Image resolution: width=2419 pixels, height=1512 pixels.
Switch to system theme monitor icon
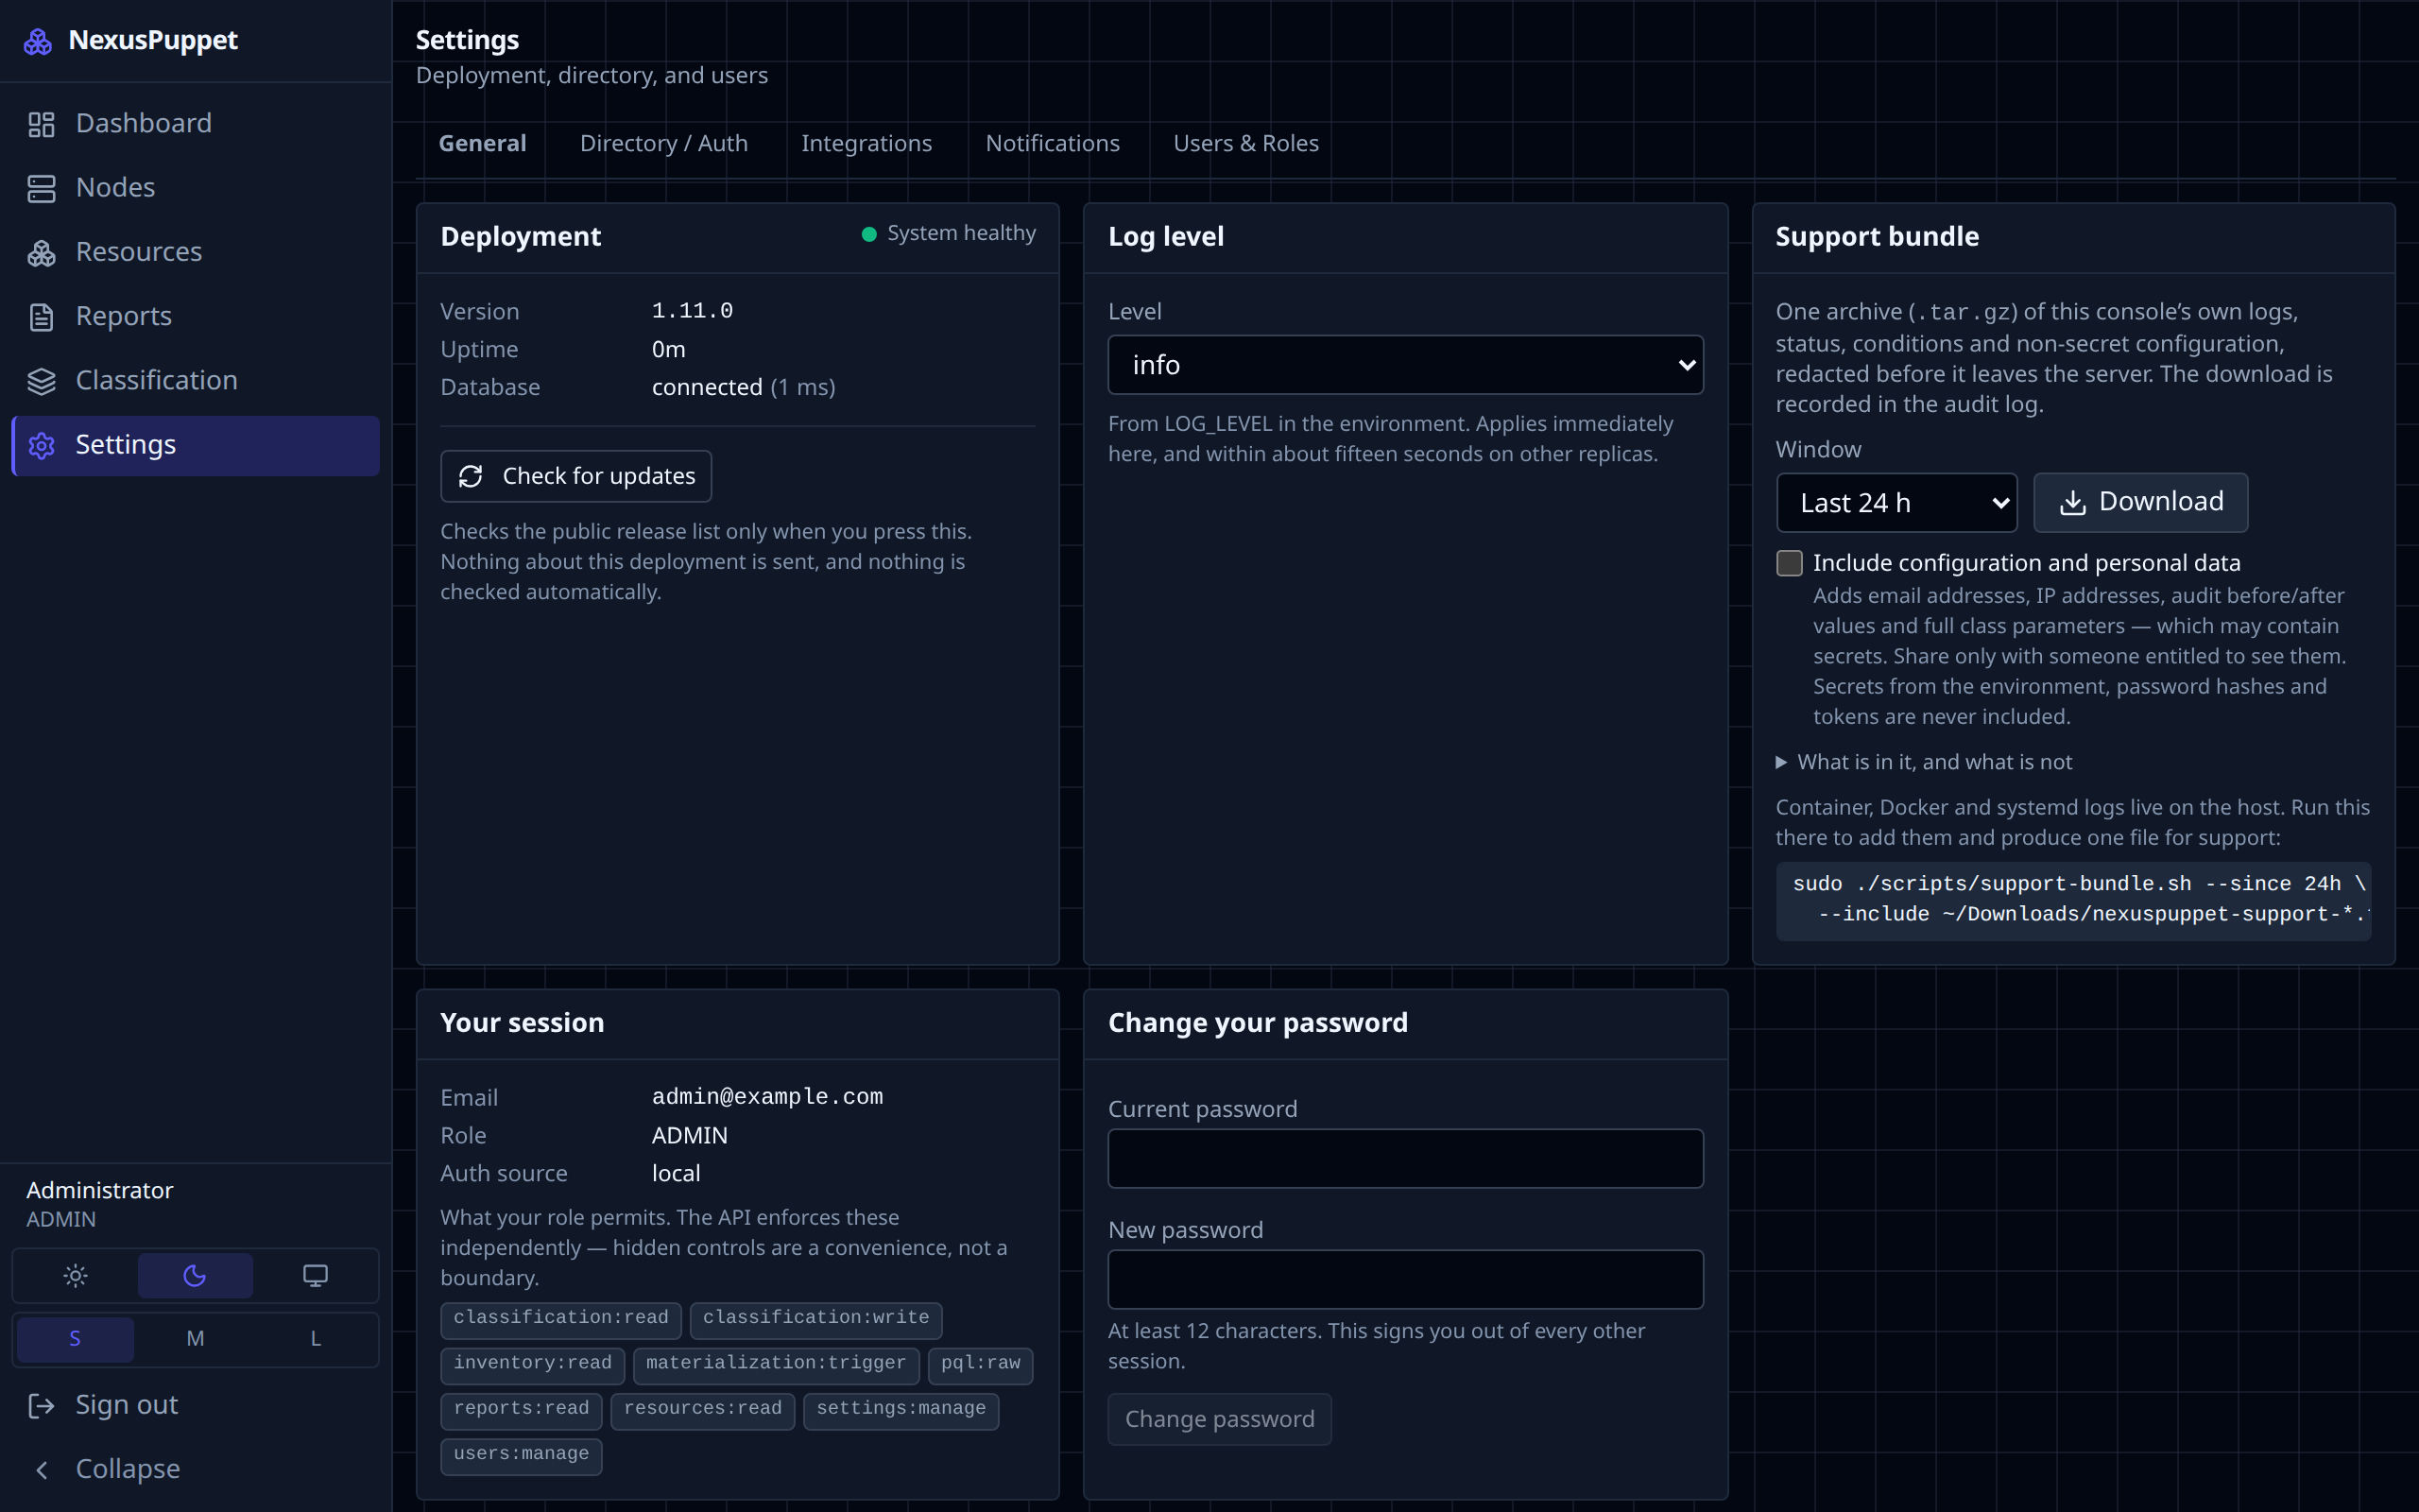[315, 1275]
